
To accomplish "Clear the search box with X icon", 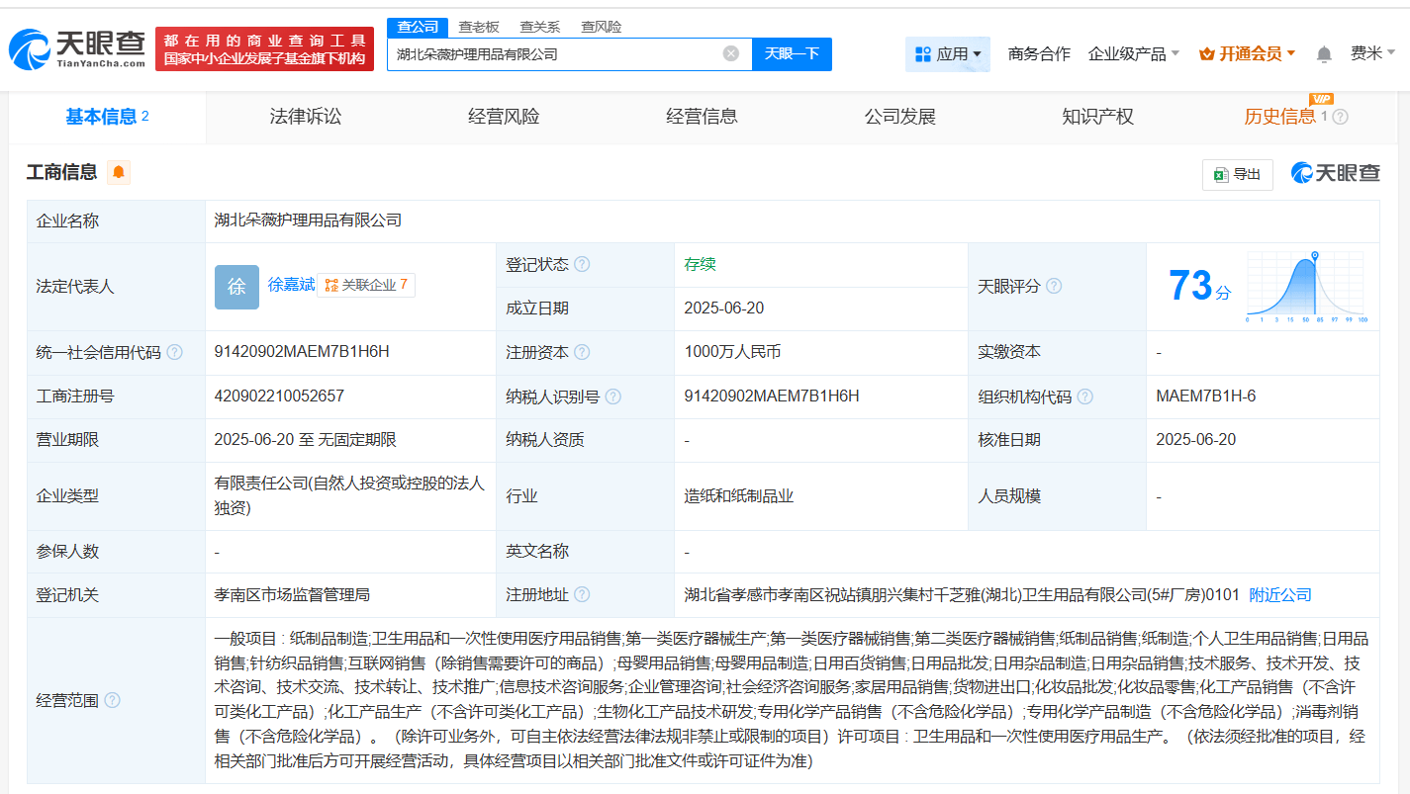I will (730, 53).
